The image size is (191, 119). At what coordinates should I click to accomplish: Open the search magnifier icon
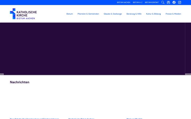[163, 2]
